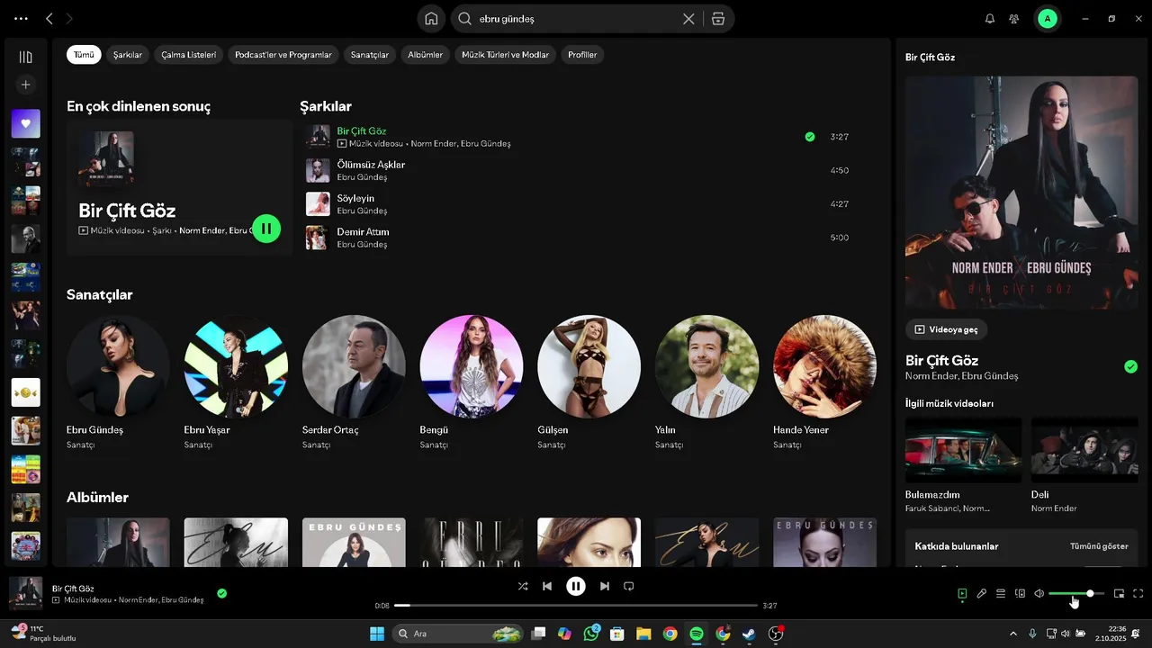Select the Profiller filter chip
The image size is (1152, 648).
tap(582, 55)
